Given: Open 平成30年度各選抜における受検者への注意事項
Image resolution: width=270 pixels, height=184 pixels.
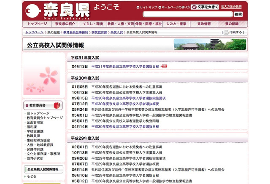Looking at the screenshot, I should 127,87.
